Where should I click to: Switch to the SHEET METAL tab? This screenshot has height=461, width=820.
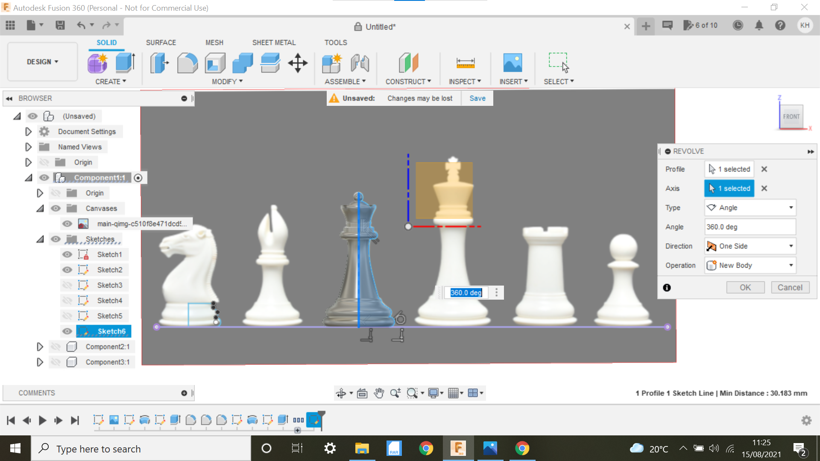click(274, 42)
